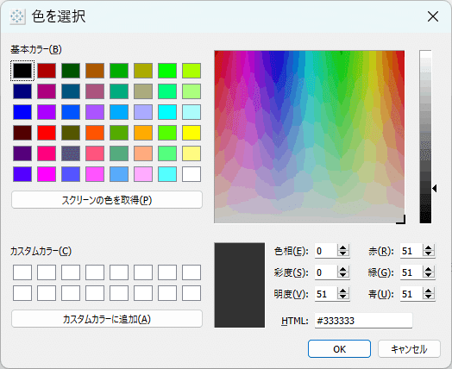Click the 色相(E) value field
Viewport: 452px width, 369px height.
coord(326,251)
